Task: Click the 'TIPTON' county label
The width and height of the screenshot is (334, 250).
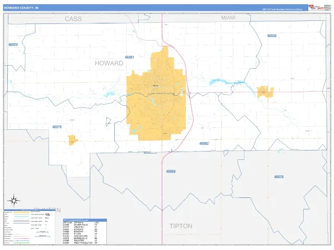Action: [181, 226]
